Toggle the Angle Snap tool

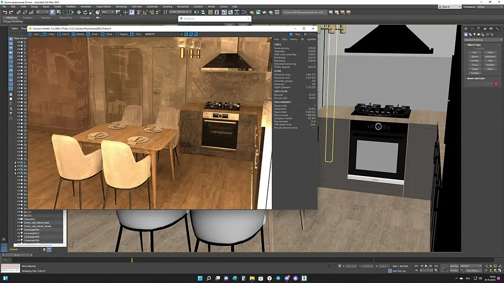pyautogui.click(x=145, y=12)
